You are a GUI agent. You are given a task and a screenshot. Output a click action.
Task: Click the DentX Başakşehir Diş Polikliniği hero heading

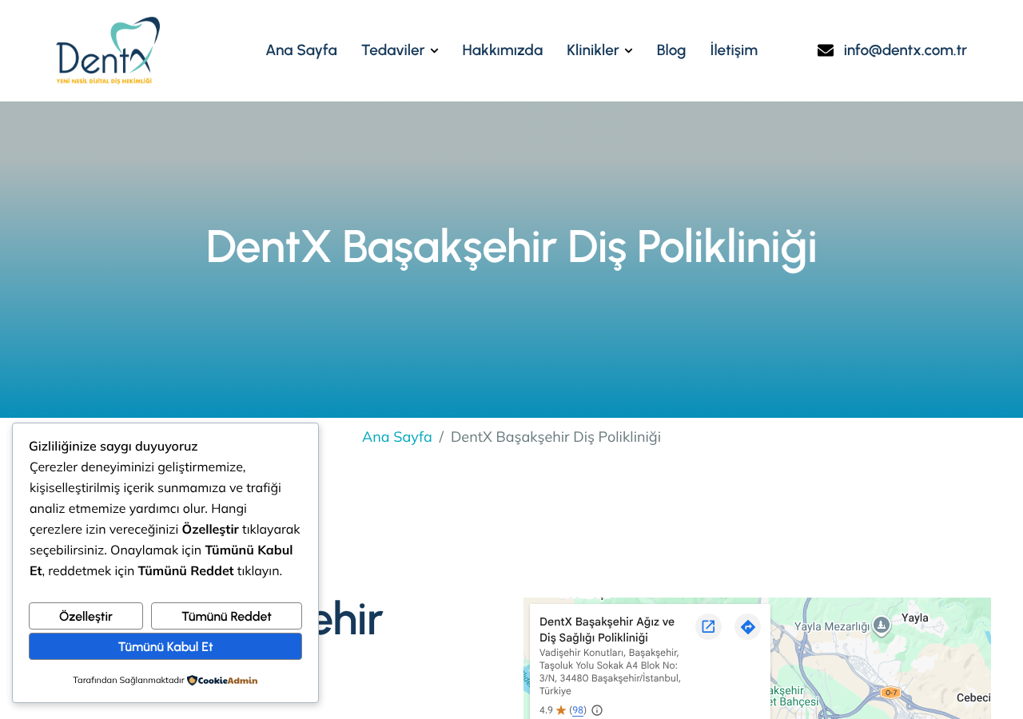tap(511, 246)
